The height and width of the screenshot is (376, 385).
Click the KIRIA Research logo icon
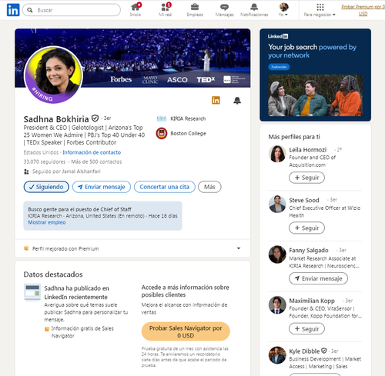coord(162,118)
